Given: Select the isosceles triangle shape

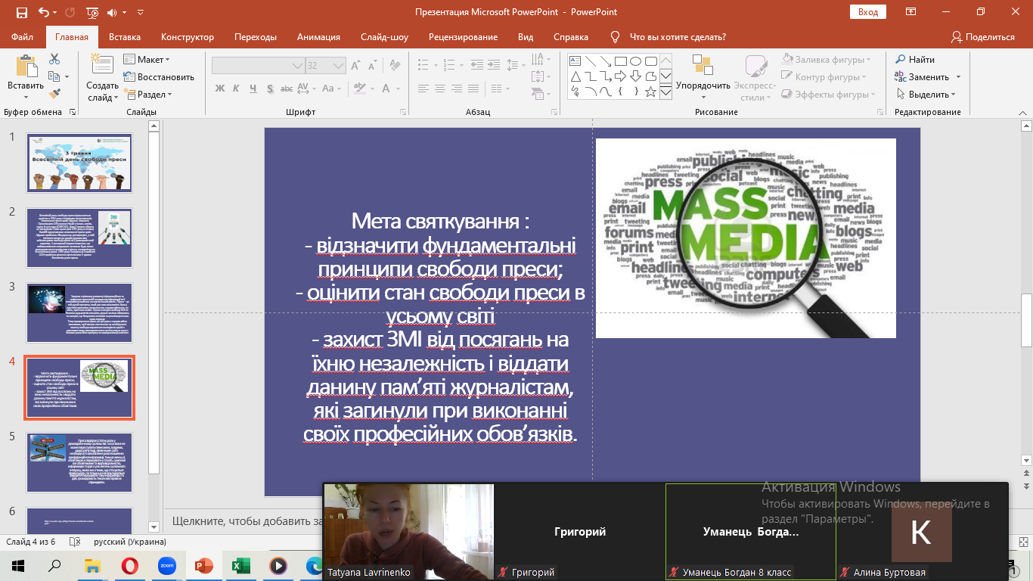Looking at the screenshot, I should (575, 76).
